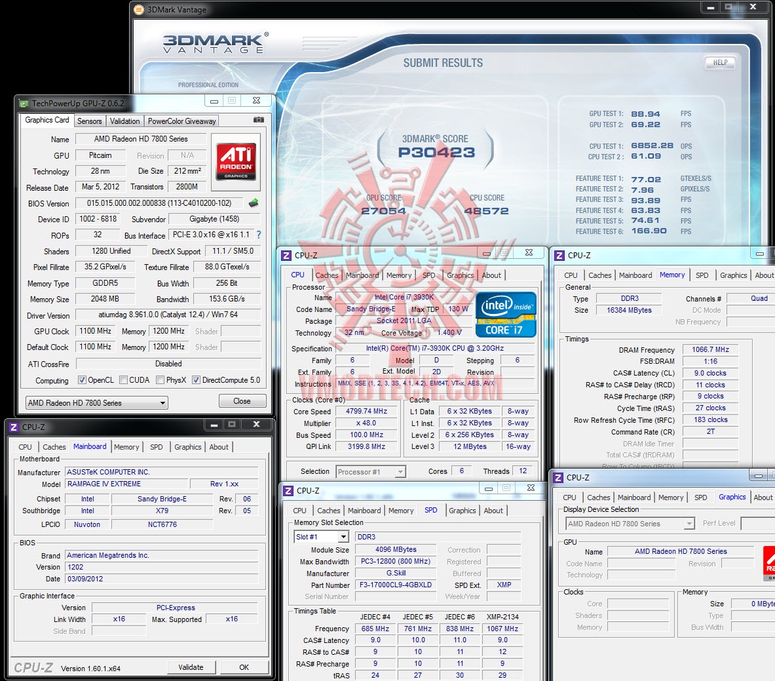Click the Multiplier value x 48.0

[x=366, y=423]
